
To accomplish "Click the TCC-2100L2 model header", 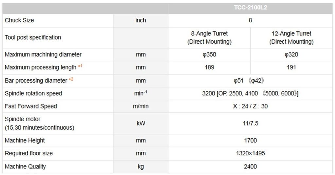I will click(x=250, y=8).
